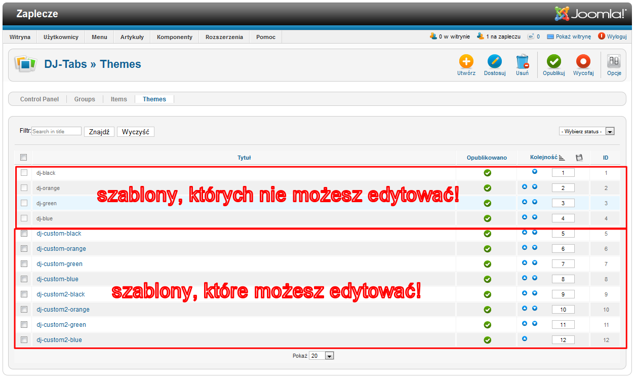The width and height of the screenshot is (636, 379).
Task: Click the order field of dj-custom-black
Action: pyautogui.click(x=563, y=234)
